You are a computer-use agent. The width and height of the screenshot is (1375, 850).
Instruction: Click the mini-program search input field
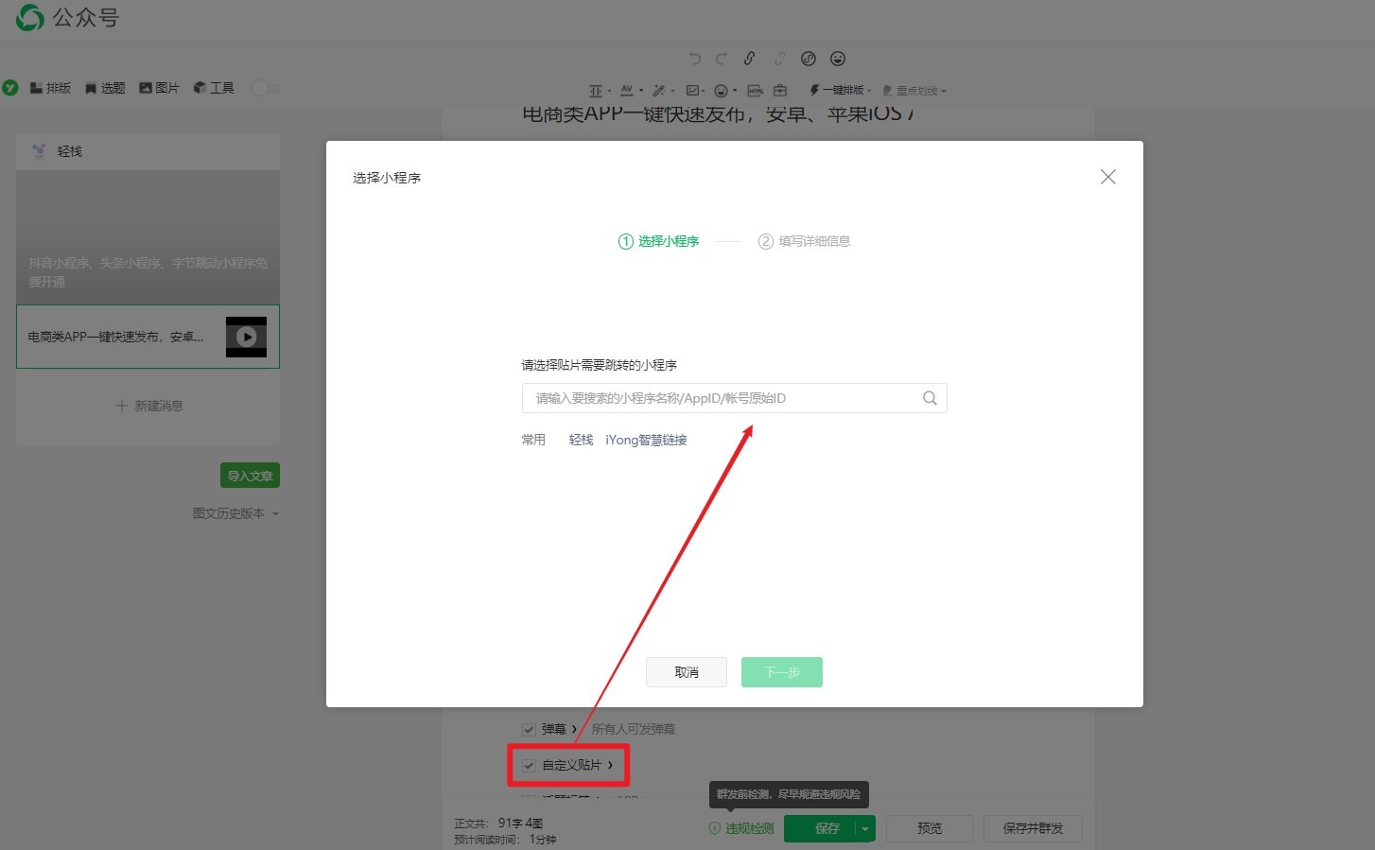click(x=719, y=398)
